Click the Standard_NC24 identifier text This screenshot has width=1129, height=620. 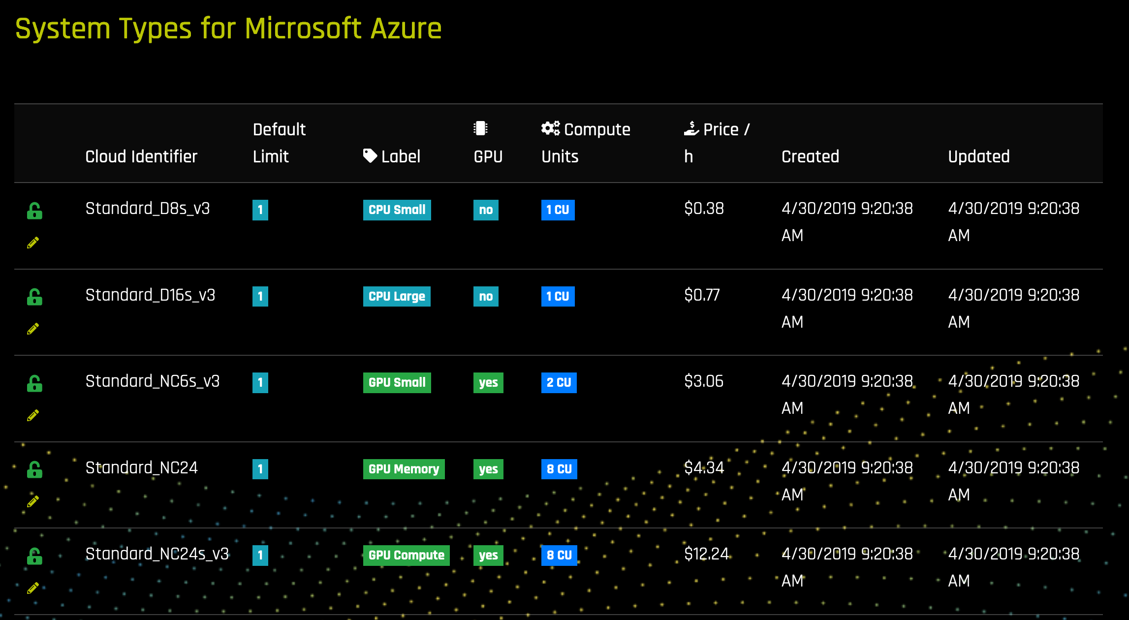142,468
